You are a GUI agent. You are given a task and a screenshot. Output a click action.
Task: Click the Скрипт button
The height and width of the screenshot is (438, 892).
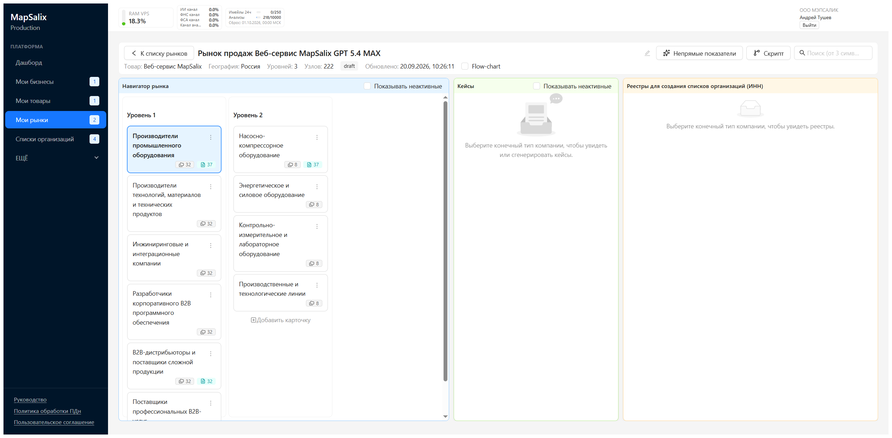768,53
